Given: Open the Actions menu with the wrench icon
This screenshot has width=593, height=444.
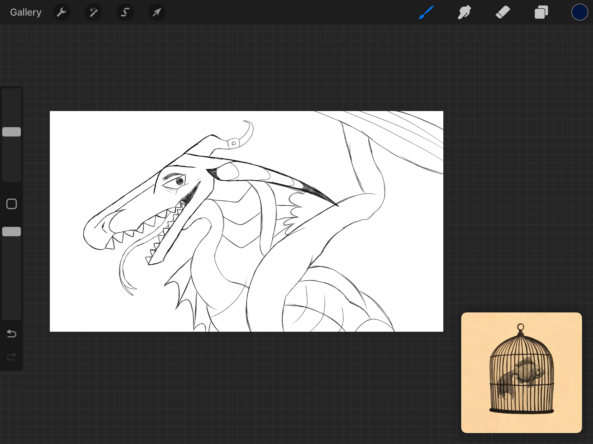Looking at the screenshot, I should [61, 12].
